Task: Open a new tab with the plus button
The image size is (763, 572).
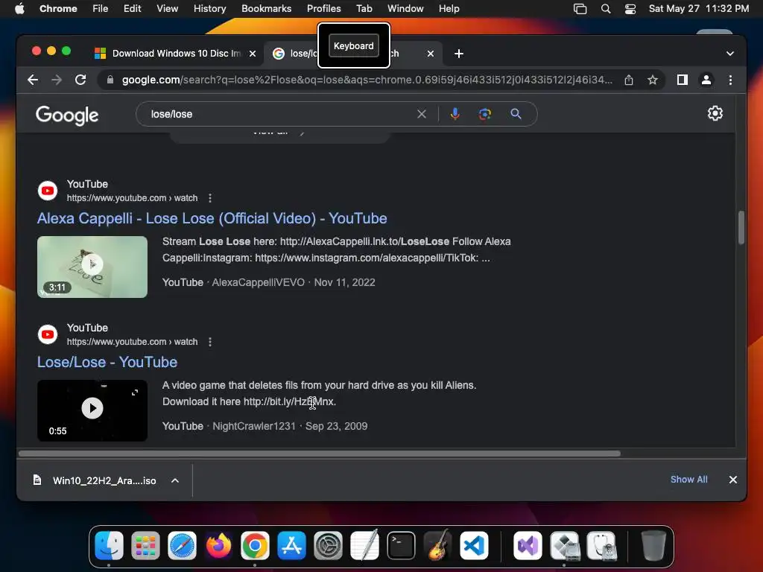Action: pos(458,54)
